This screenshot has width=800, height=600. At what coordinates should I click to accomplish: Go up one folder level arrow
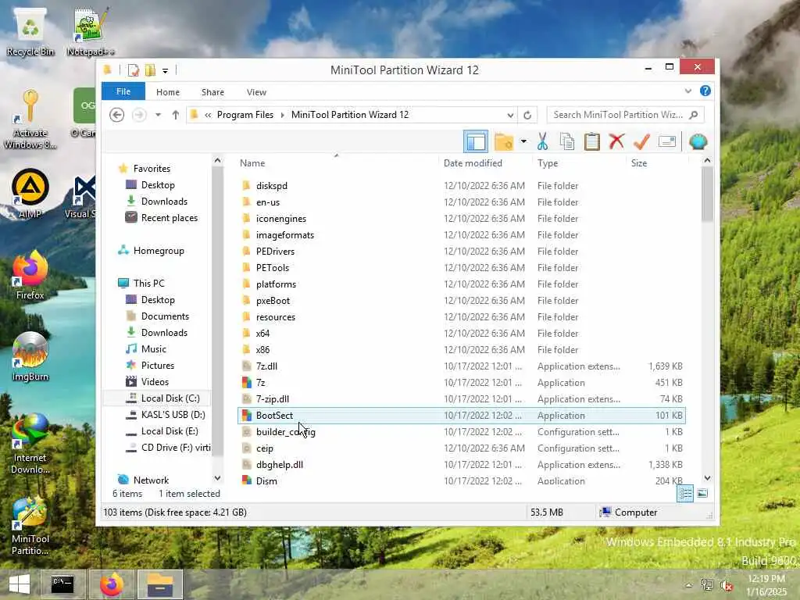click(176, 115)
